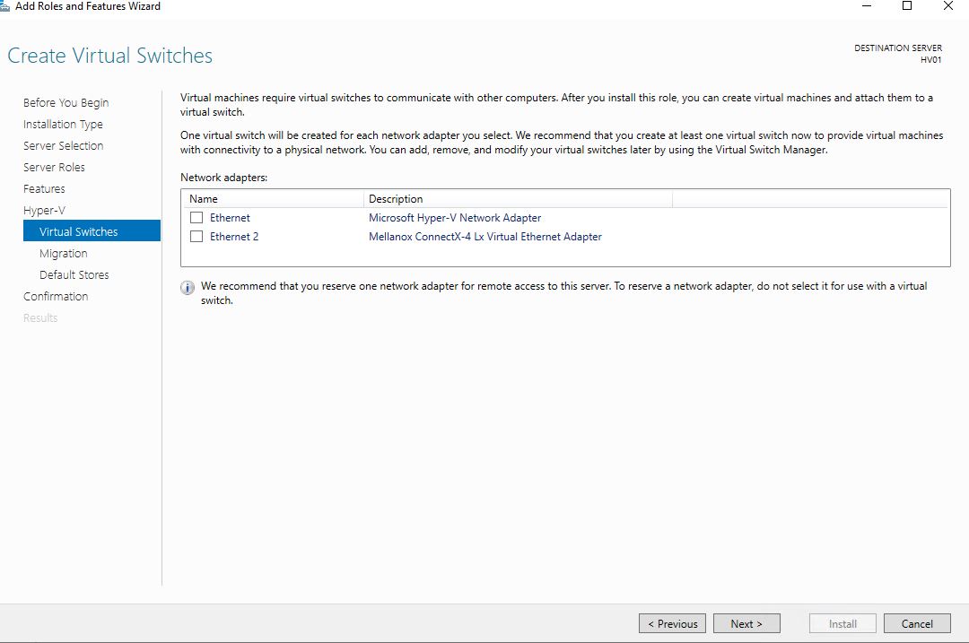Enable the Ethernet adapter checkbox

click(196, 218)
